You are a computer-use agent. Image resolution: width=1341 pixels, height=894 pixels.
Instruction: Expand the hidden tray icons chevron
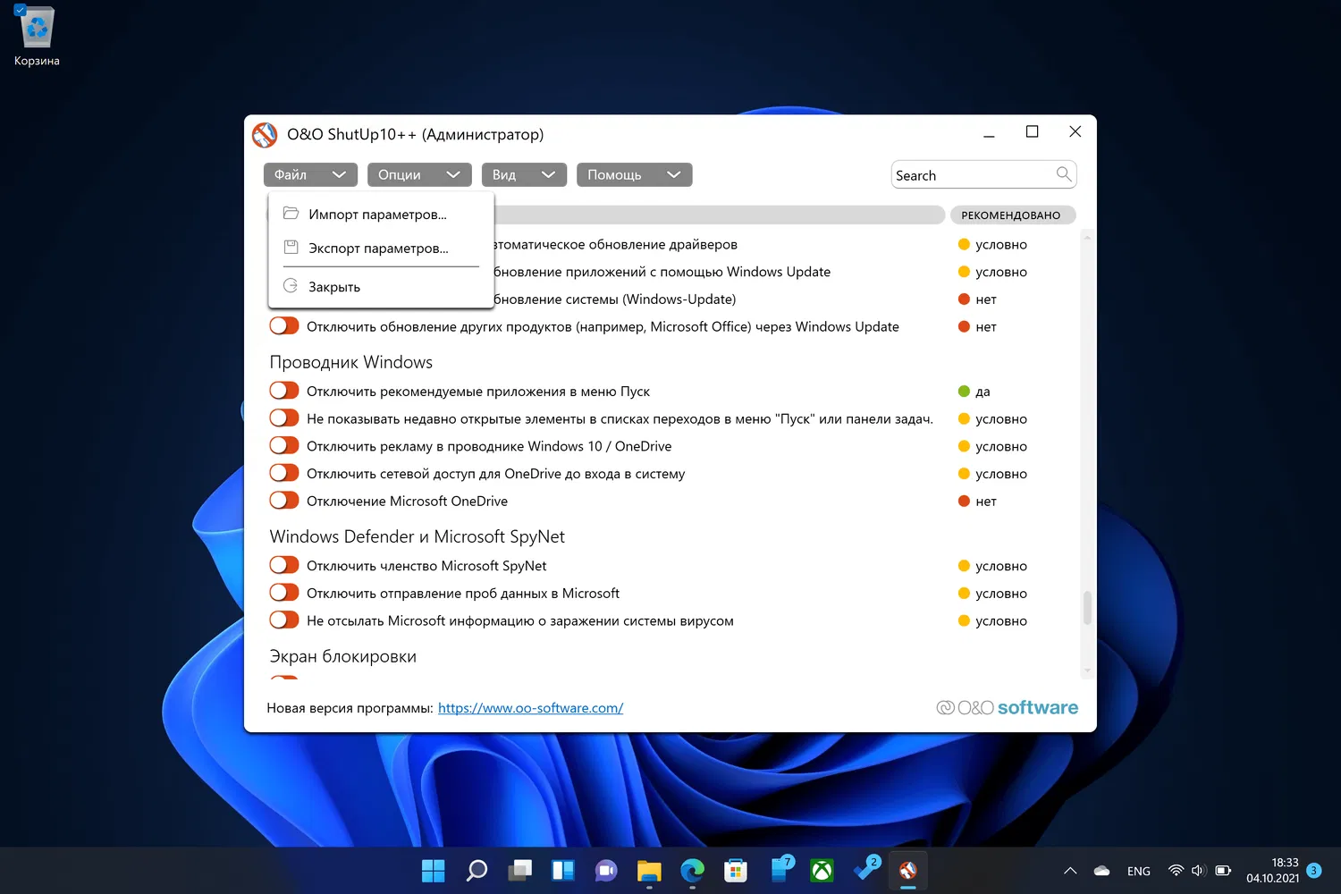pyautogui.click(x=1070, y=871)
